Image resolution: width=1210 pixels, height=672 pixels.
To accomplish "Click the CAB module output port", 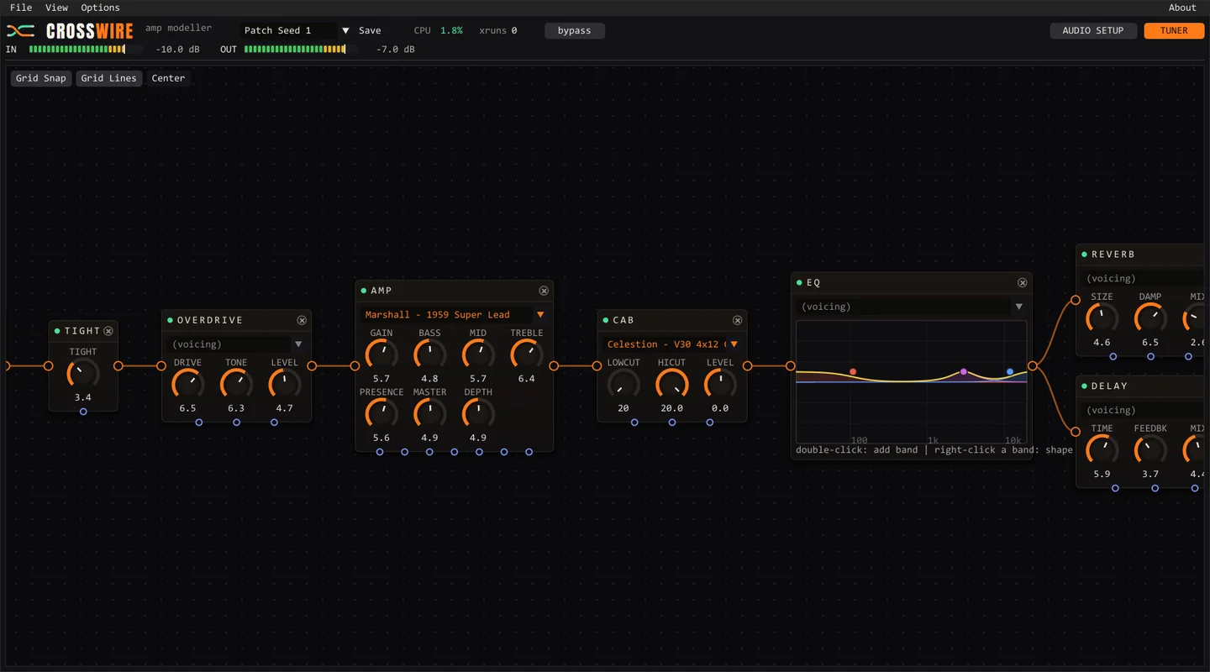I will 747,366.
